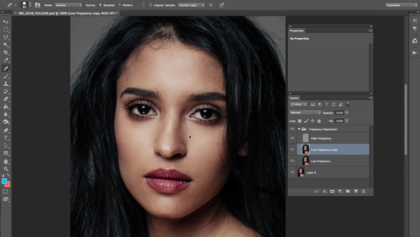The image size is (420, 237).
Task: Set the background orange color swatch
Action: (x=8, y=184)
